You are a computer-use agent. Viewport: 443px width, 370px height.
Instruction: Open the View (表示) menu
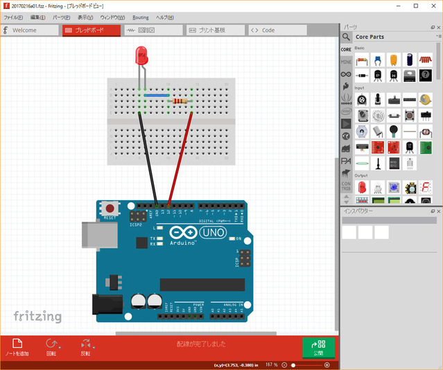pos(85,17)
